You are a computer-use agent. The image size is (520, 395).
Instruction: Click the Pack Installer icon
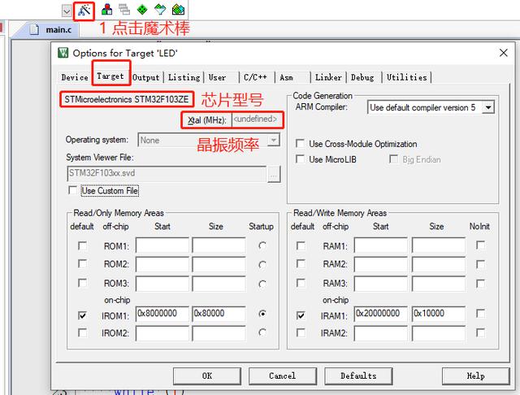click(179, 10)
